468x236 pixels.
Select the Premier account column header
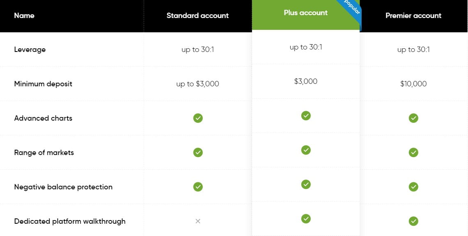tap(413, 16)
